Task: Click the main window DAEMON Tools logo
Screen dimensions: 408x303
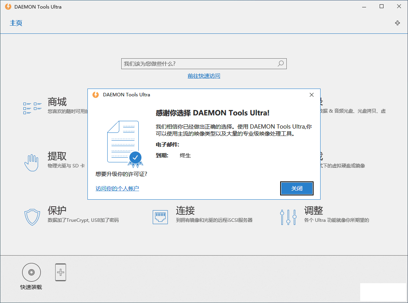Action: [8, 7]
